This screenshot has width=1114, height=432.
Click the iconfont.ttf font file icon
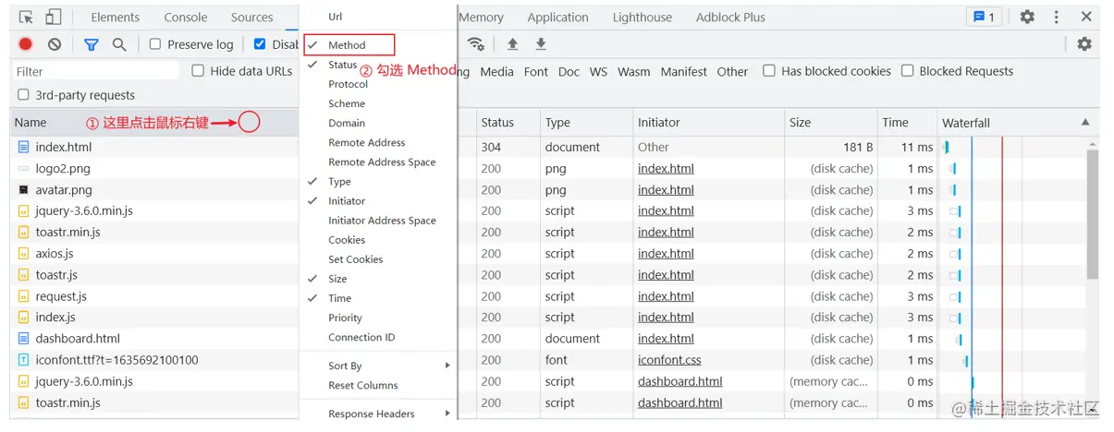click(x=24, y=360)
